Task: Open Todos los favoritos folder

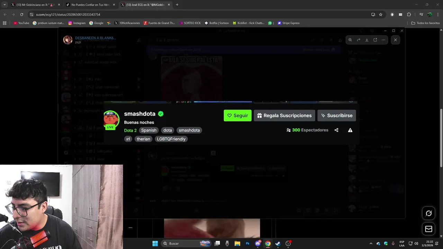Action: tap(426, 23)
